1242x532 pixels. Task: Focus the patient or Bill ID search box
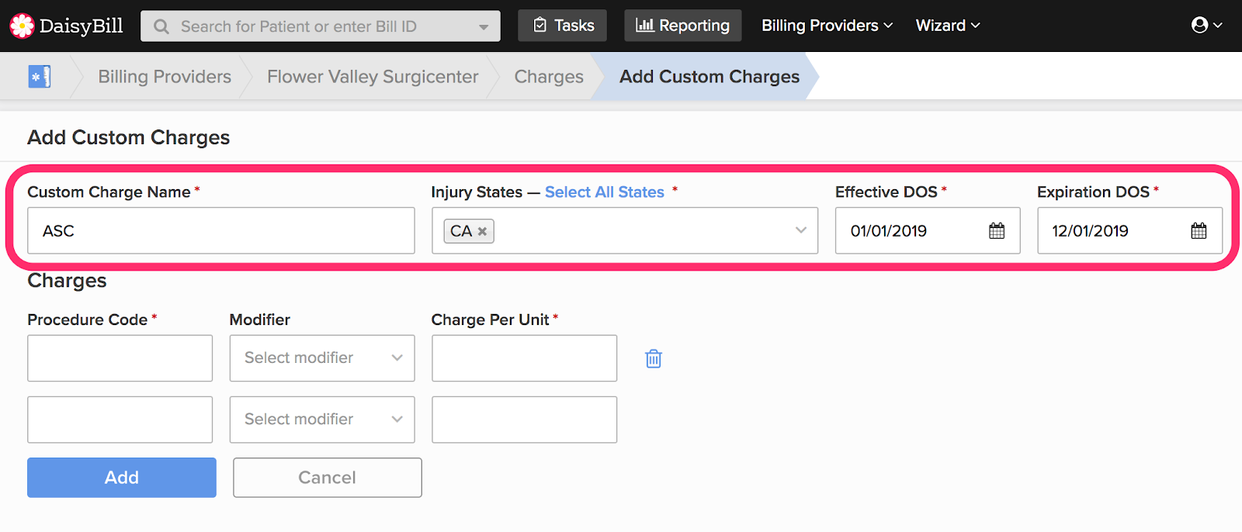pyautogui.click(x=321, y=26)
